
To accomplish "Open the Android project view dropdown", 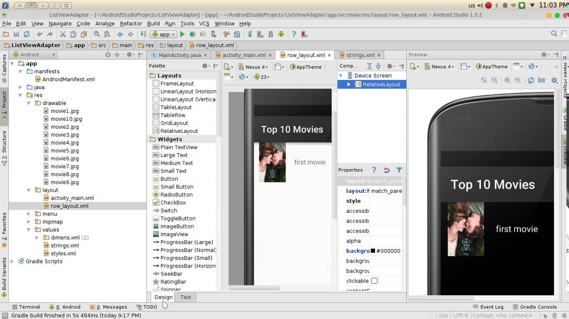I will (x=34, y=54).
